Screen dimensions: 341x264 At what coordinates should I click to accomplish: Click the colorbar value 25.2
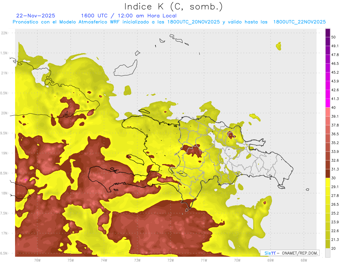pos(335,213)
